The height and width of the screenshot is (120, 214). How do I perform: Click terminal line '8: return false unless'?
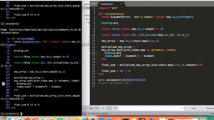click(38, 57)
